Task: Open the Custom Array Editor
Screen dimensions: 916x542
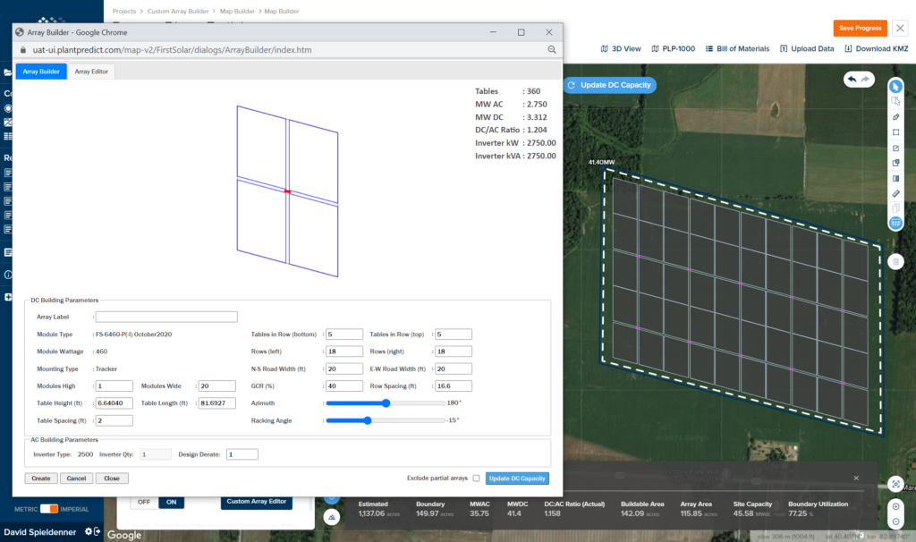Action: click(257, 502)
